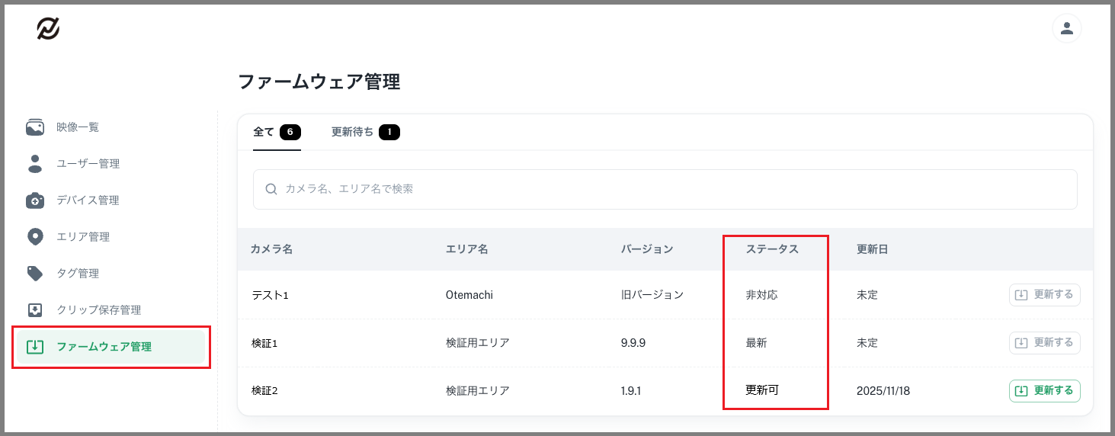Click the app logo icon

point(48,29)
